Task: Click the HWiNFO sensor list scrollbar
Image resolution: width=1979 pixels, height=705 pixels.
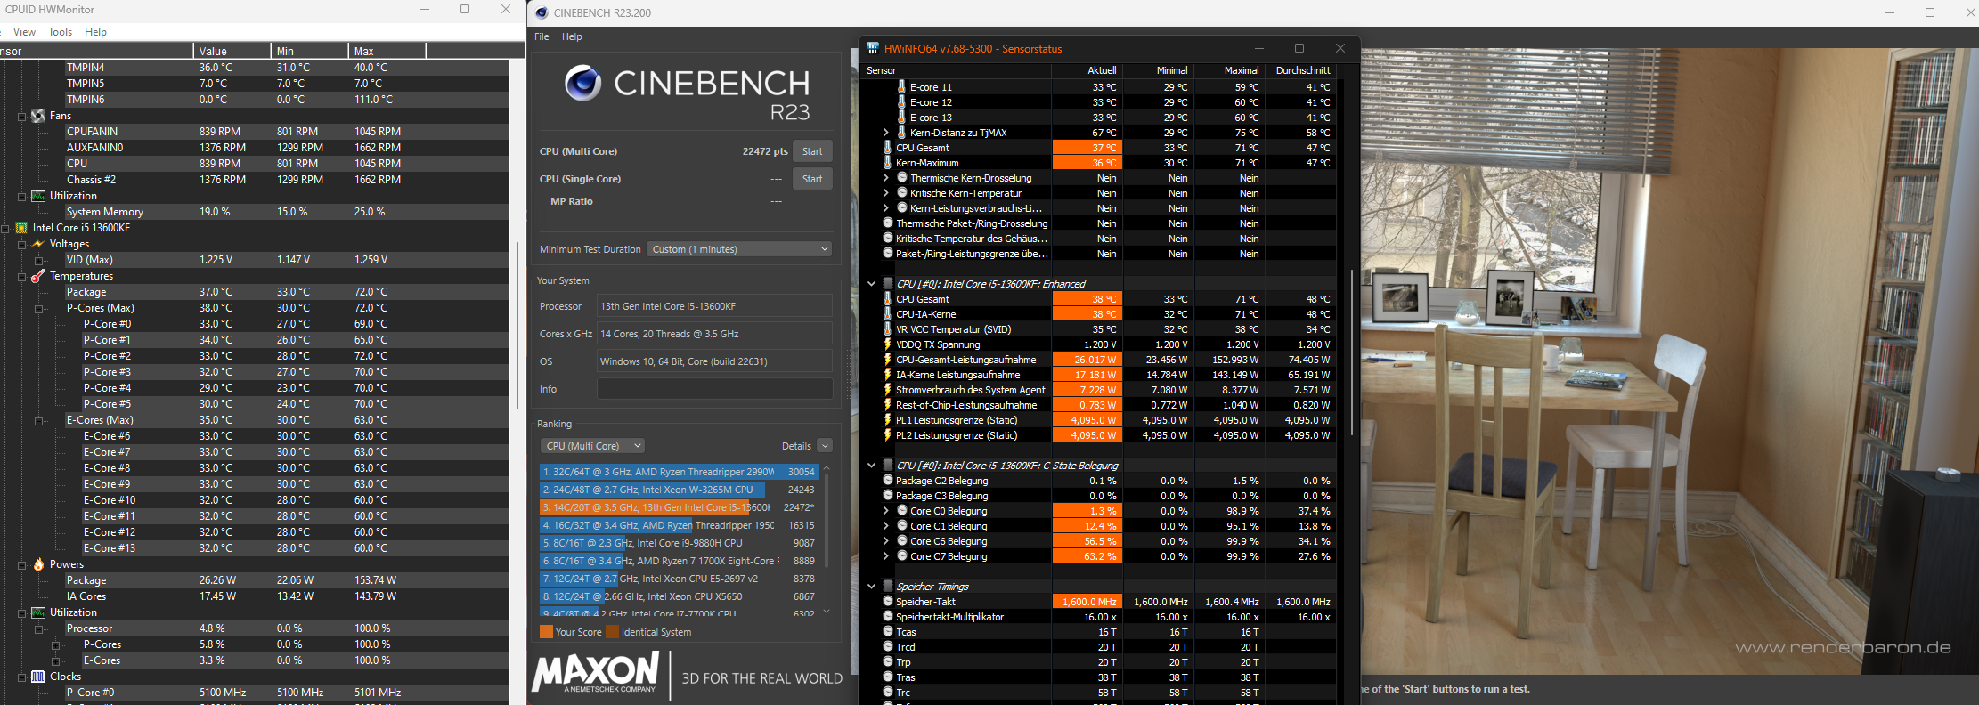Action: tap(1352, 352)
